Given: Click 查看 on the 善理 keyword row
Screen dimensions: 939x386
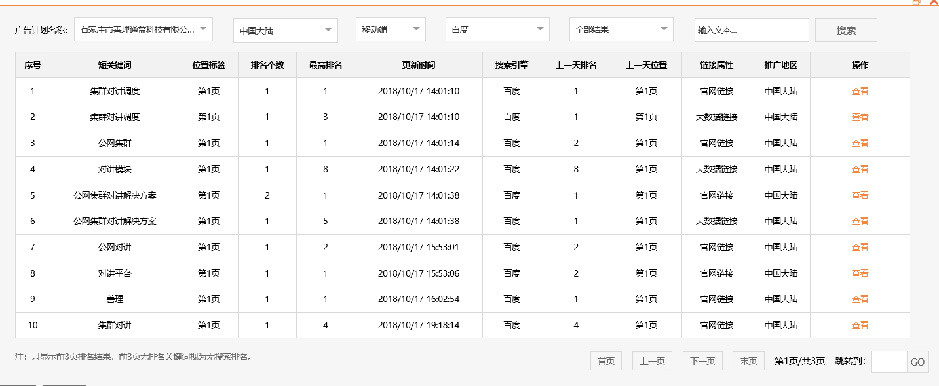Looking at the screenshot, I should tap(859, 299).
